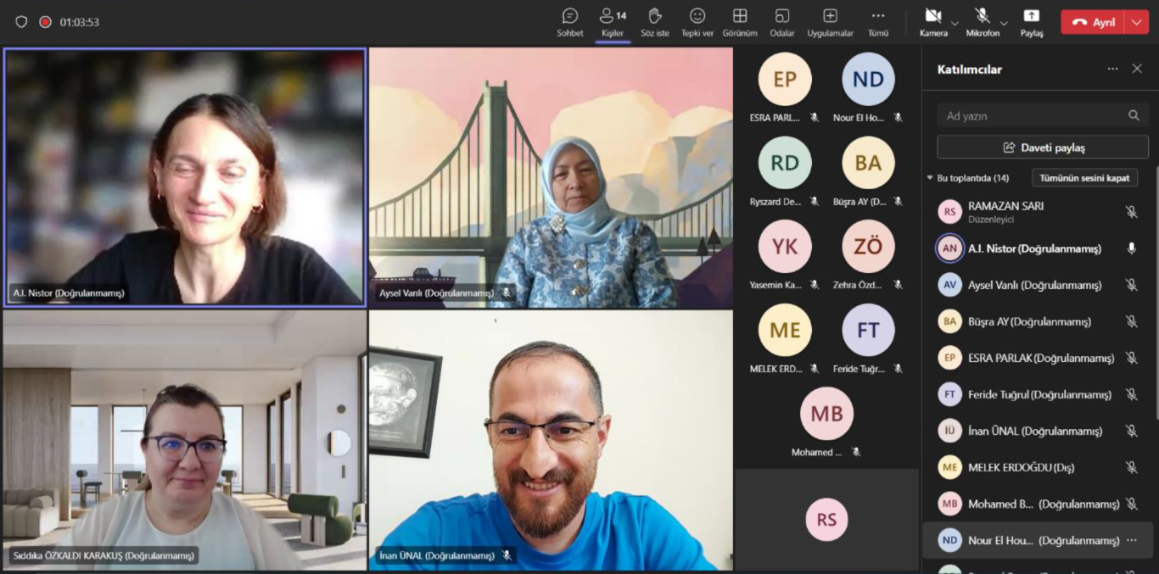Viewport: 1159px width, 574px height.
Task: Toggle the Kamera on or off
Action: (932, 22)
